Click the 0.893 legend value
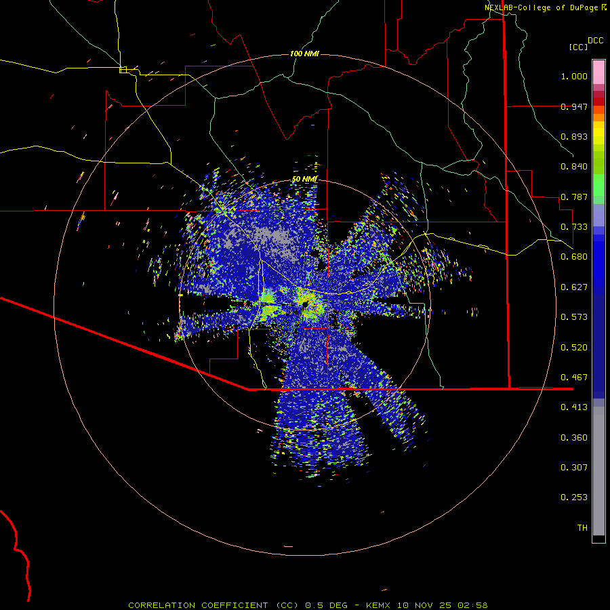This screenshot has height=610, width=610. pyautogui.click(x=574, y=136)
